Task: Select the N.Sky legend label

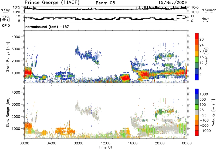Action: pos(5,10)
